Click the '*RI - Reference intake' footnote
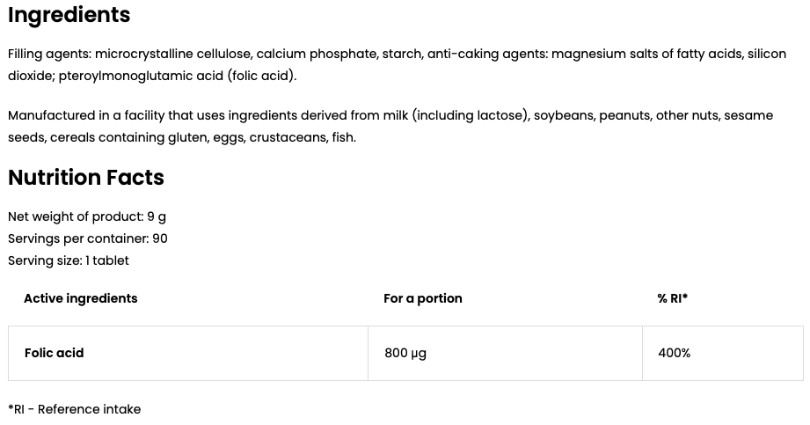810x425 pixels. click(x=74, y=409)
